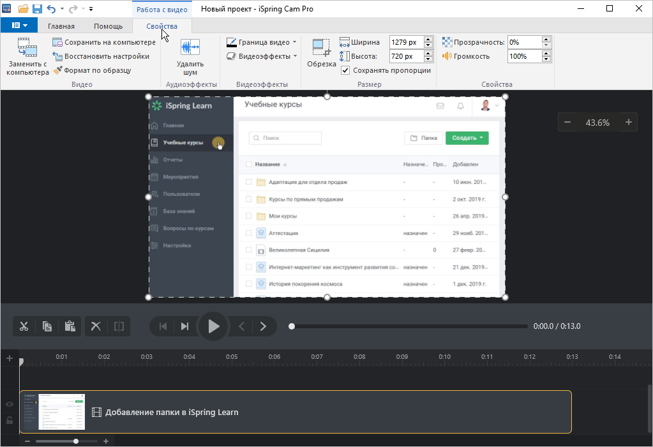The width and height of the screenshot is (653, 447).
Task: Decrease Громкость with down stepper
Action: tap(546, 59)
